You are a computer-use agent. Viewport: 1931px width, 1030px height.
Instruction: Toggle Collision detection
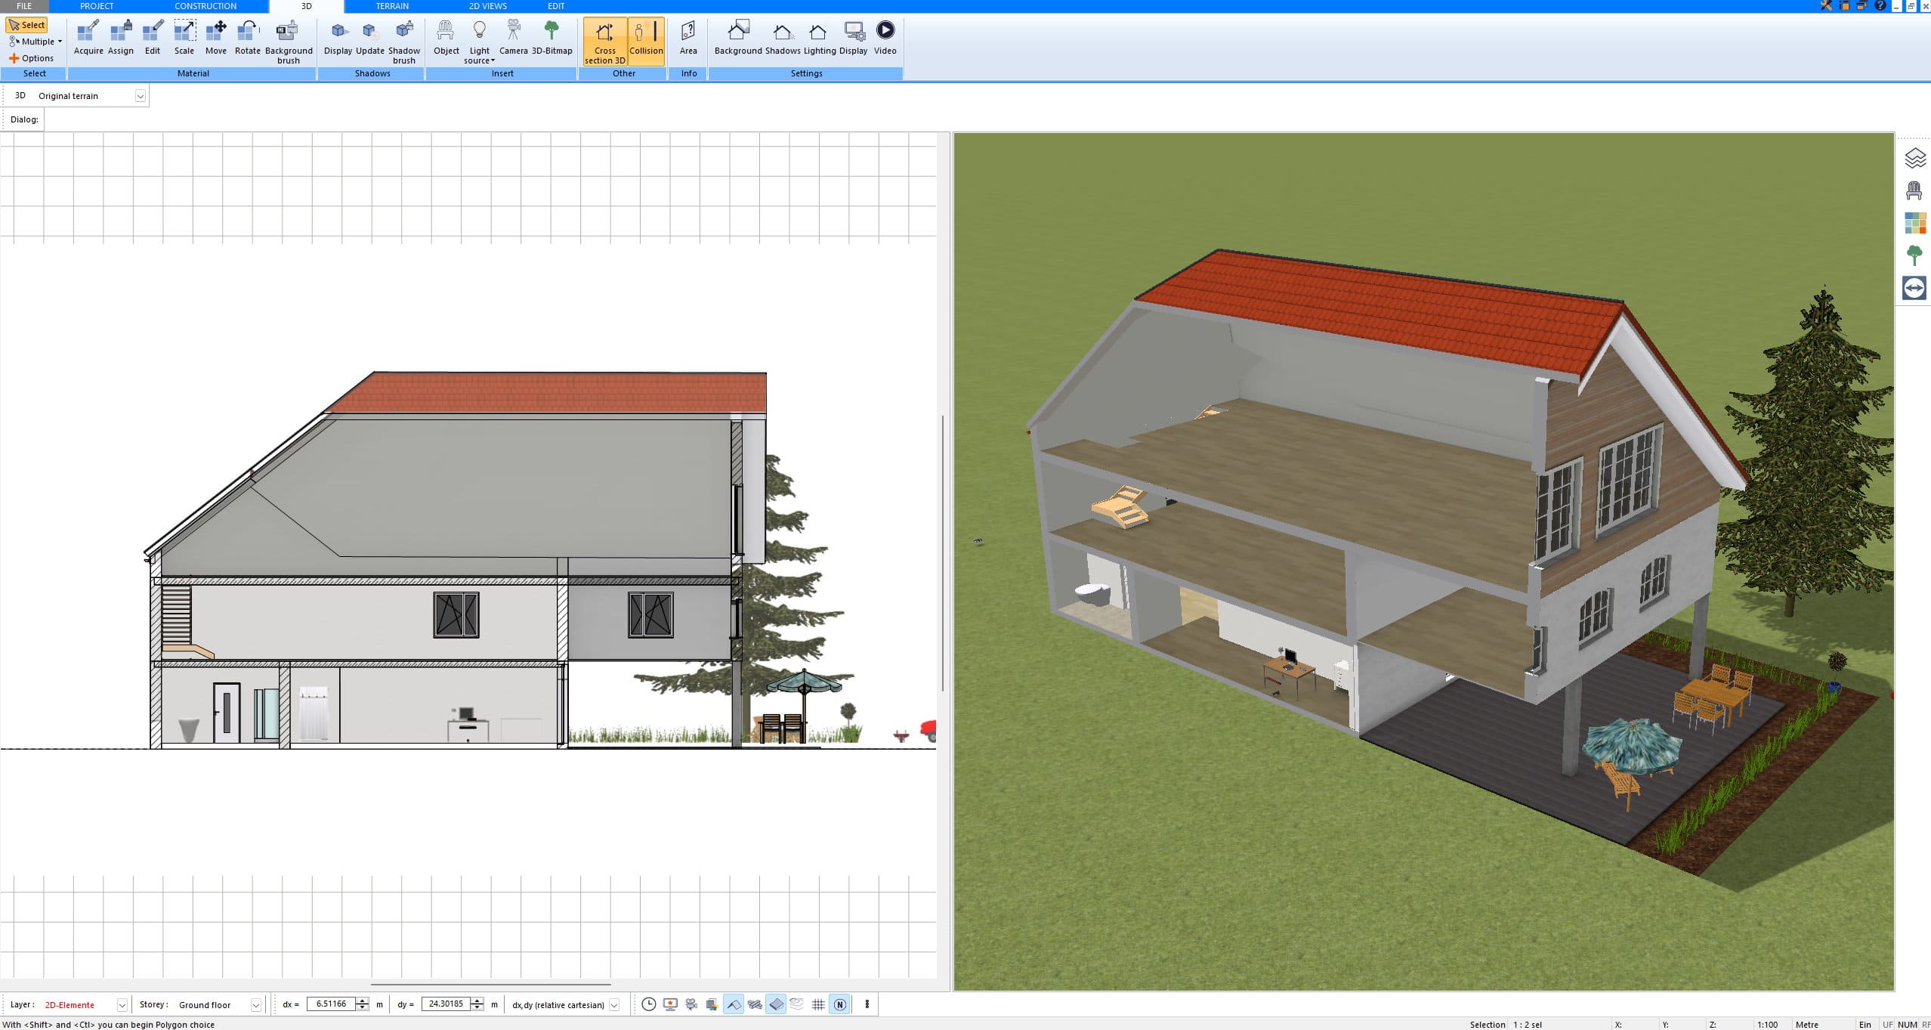pyautogui.click(x=646, y=42)
